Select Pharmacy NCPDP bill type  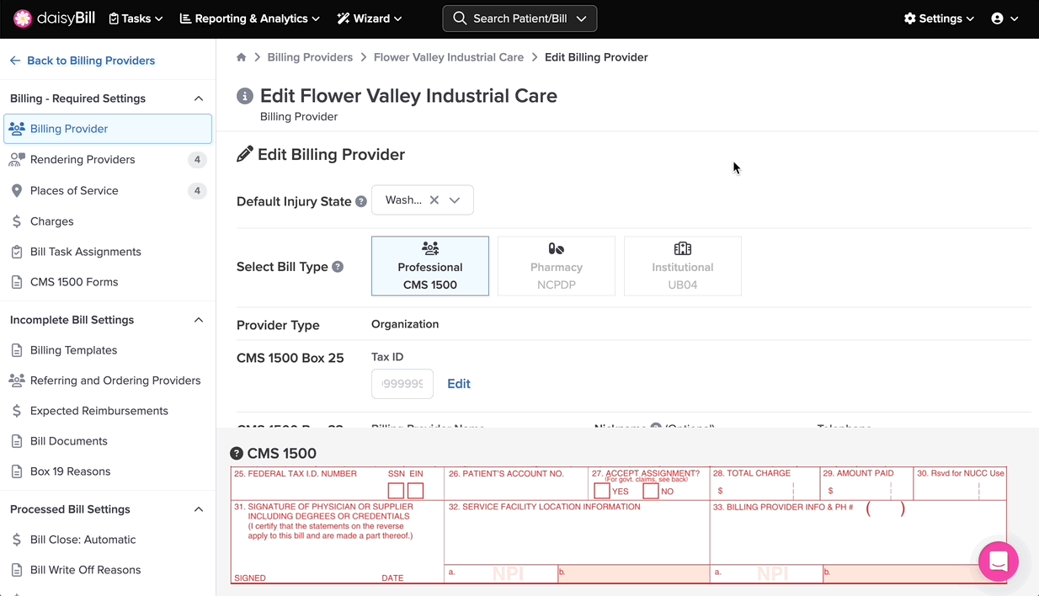pos(557,266)
